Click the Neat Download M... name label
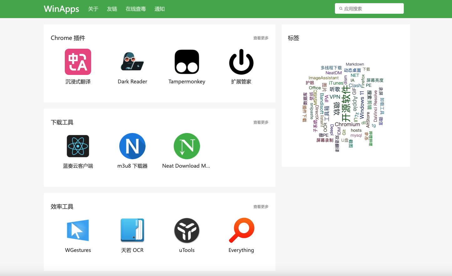The height and width of the screenshot is (276, 452). [x=186, y=166]
